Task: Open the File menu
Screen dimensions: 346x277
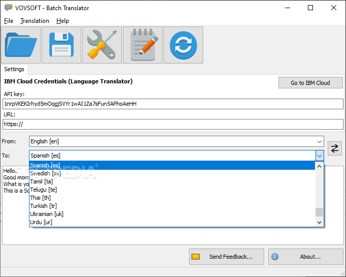Action: pyautogui.click(x=9, y=21)
